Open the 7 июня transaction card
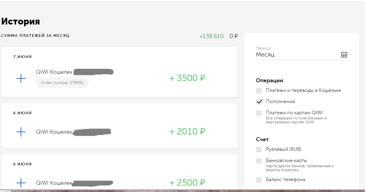Screen dimensions: 365x192 click(120, 72)
